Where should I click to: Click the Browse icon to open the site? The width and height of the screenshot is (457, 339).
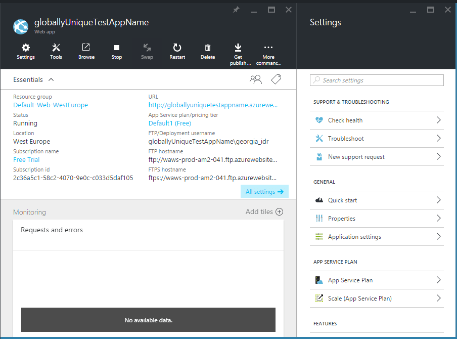(x=86, y=51)
